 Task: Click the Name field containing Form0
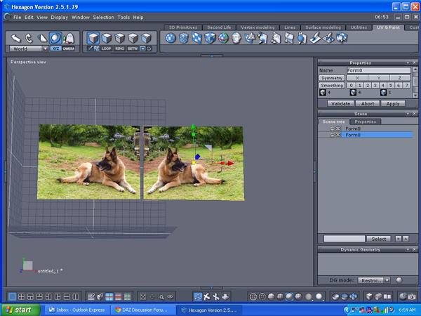tap(379, 70)
